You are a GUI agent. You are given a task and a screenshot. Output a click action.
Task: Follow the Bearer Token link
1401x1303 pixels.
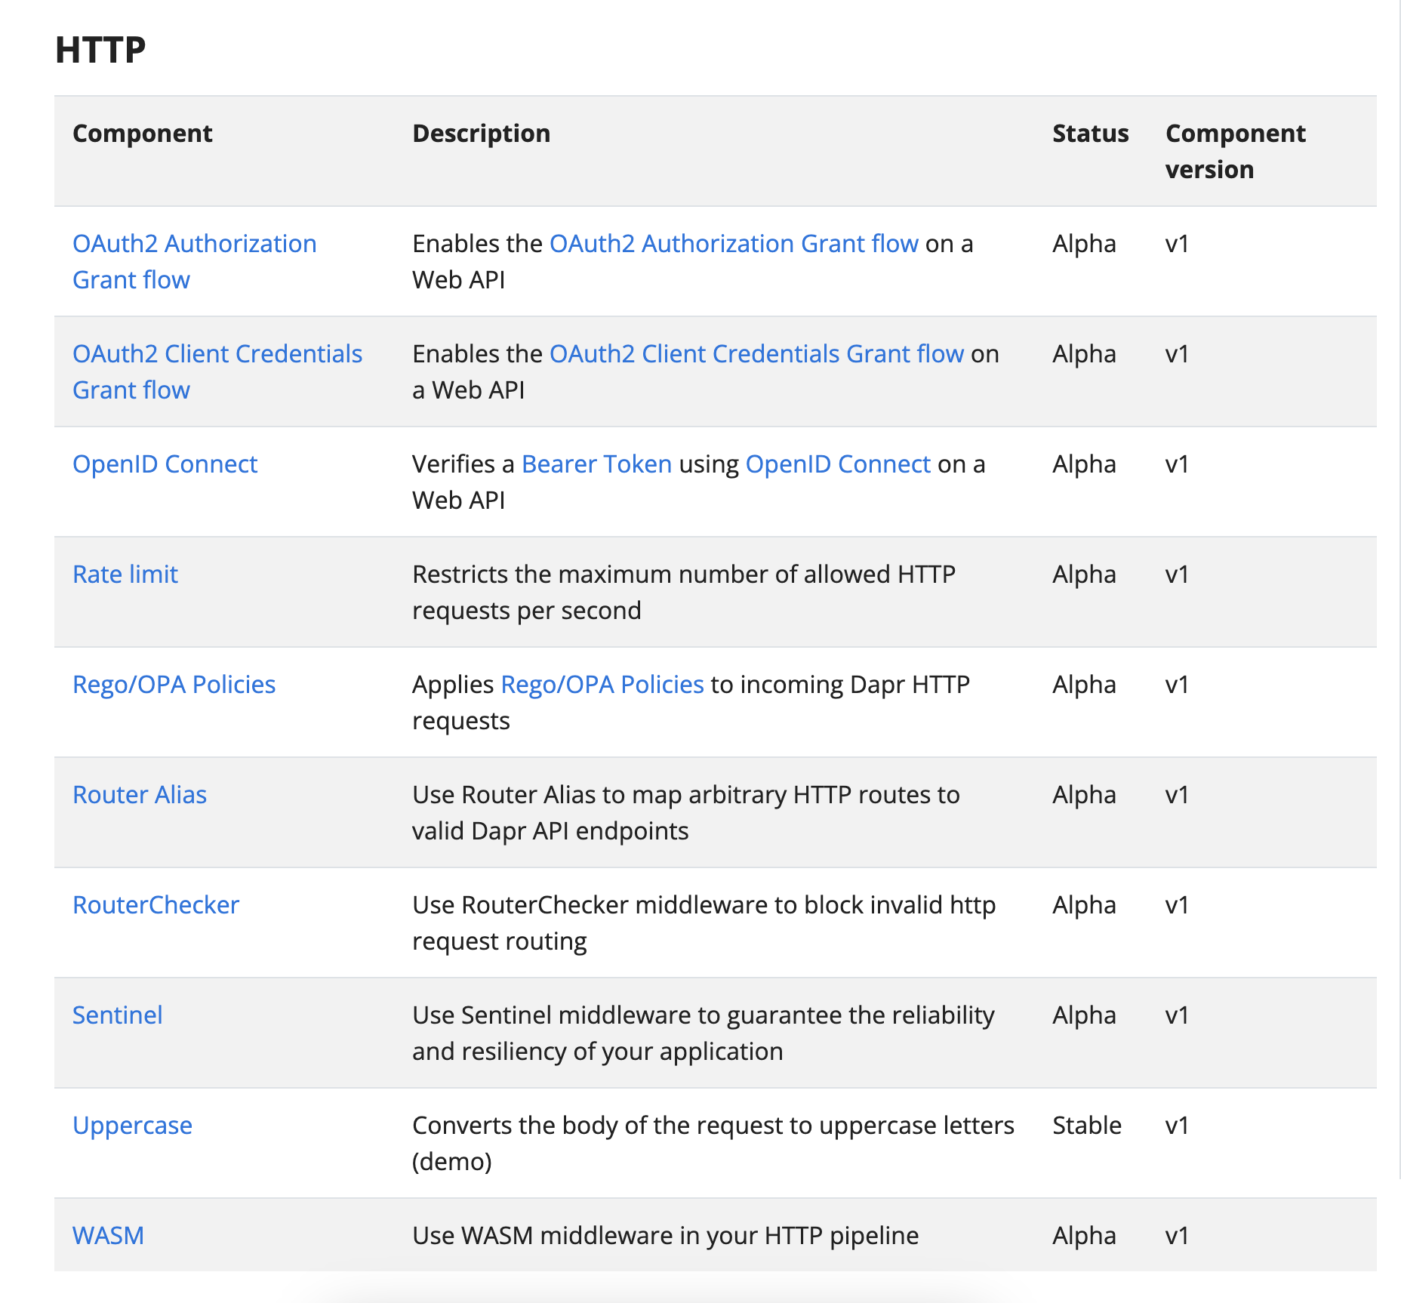pos(596,464)
